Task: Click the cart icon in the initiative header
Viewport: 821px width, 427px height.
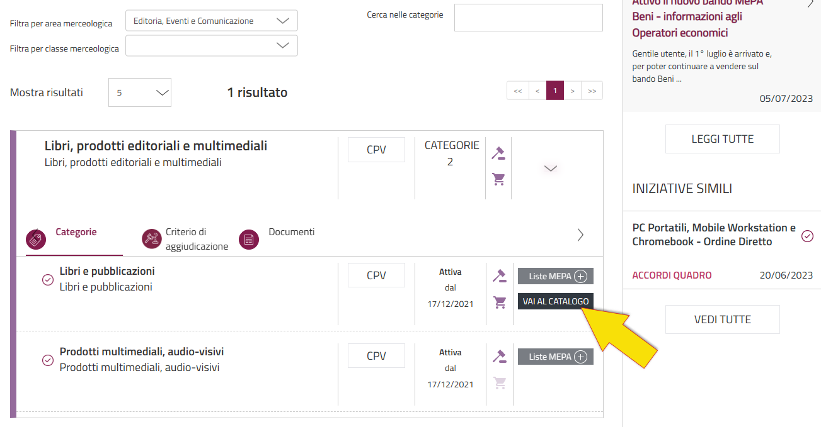Action: point(498,179)
